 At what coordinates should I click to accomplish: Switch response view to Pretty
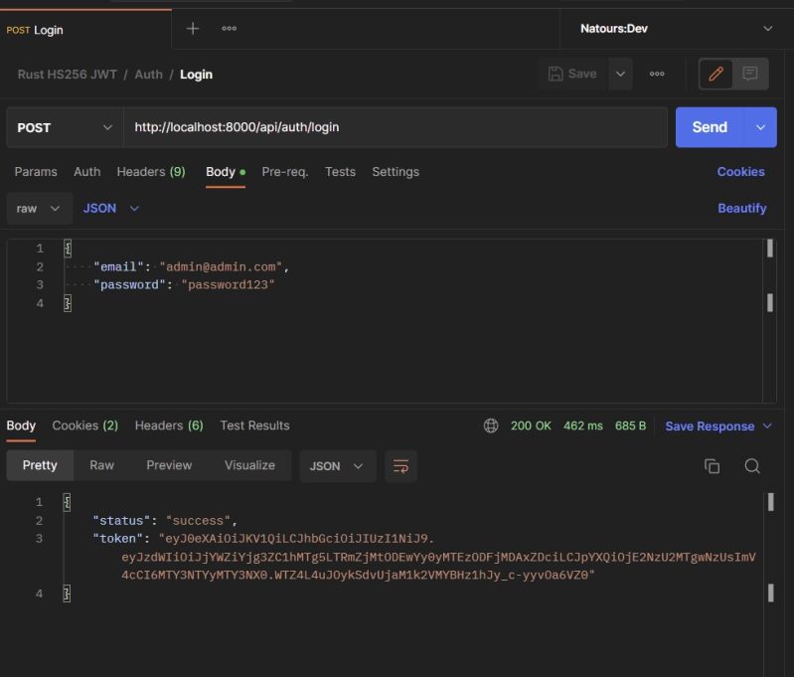point(40,465)
